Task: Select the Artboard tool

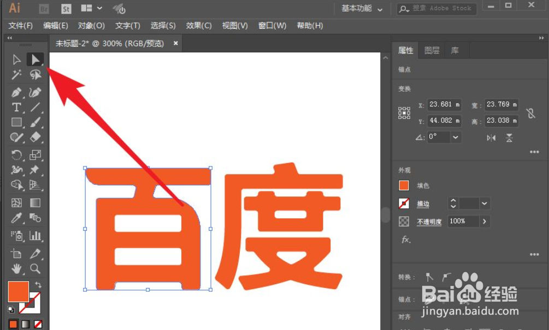Action: pos(16,254)
